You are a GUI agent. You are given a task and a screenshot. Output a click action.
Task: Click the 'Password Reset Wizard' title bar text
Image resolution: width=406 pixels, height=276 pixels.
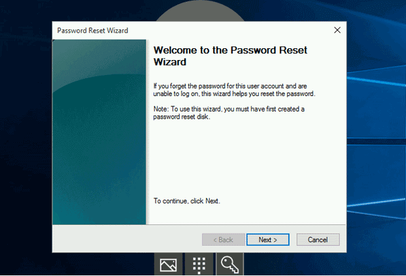pyautogui.click(x=92, y=31)
